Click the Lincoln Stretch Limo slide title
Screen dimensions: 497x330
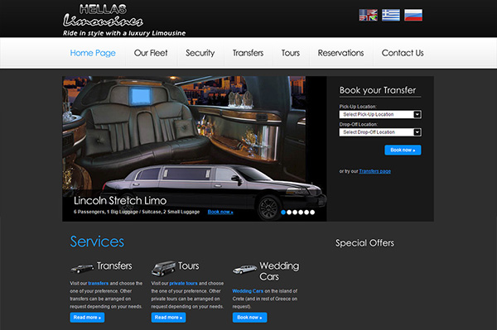(x=120, y=201)
